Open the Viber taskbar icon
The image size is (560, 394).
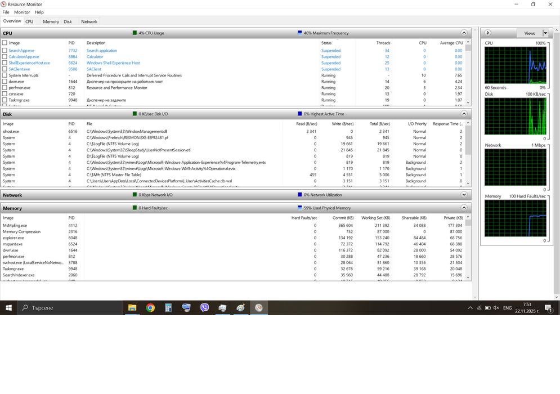[x=204, y=307]
